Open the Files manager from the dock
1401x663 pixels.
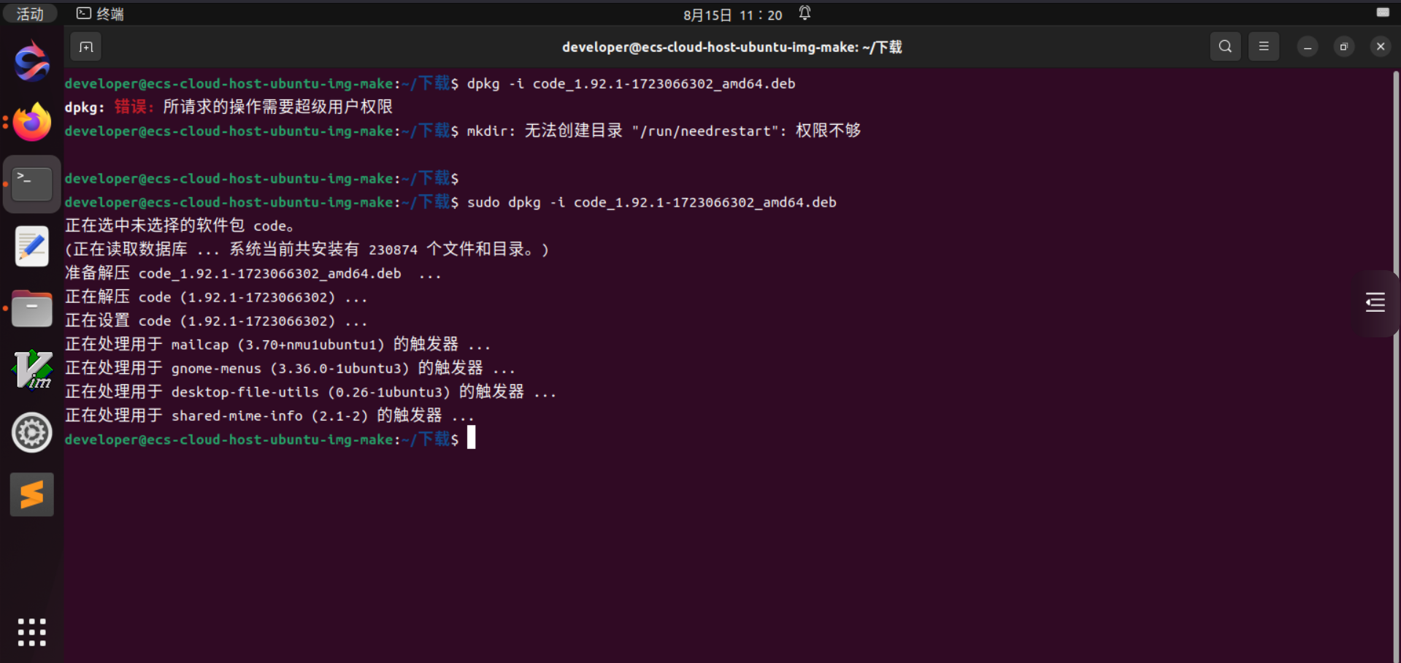[31, 308]
